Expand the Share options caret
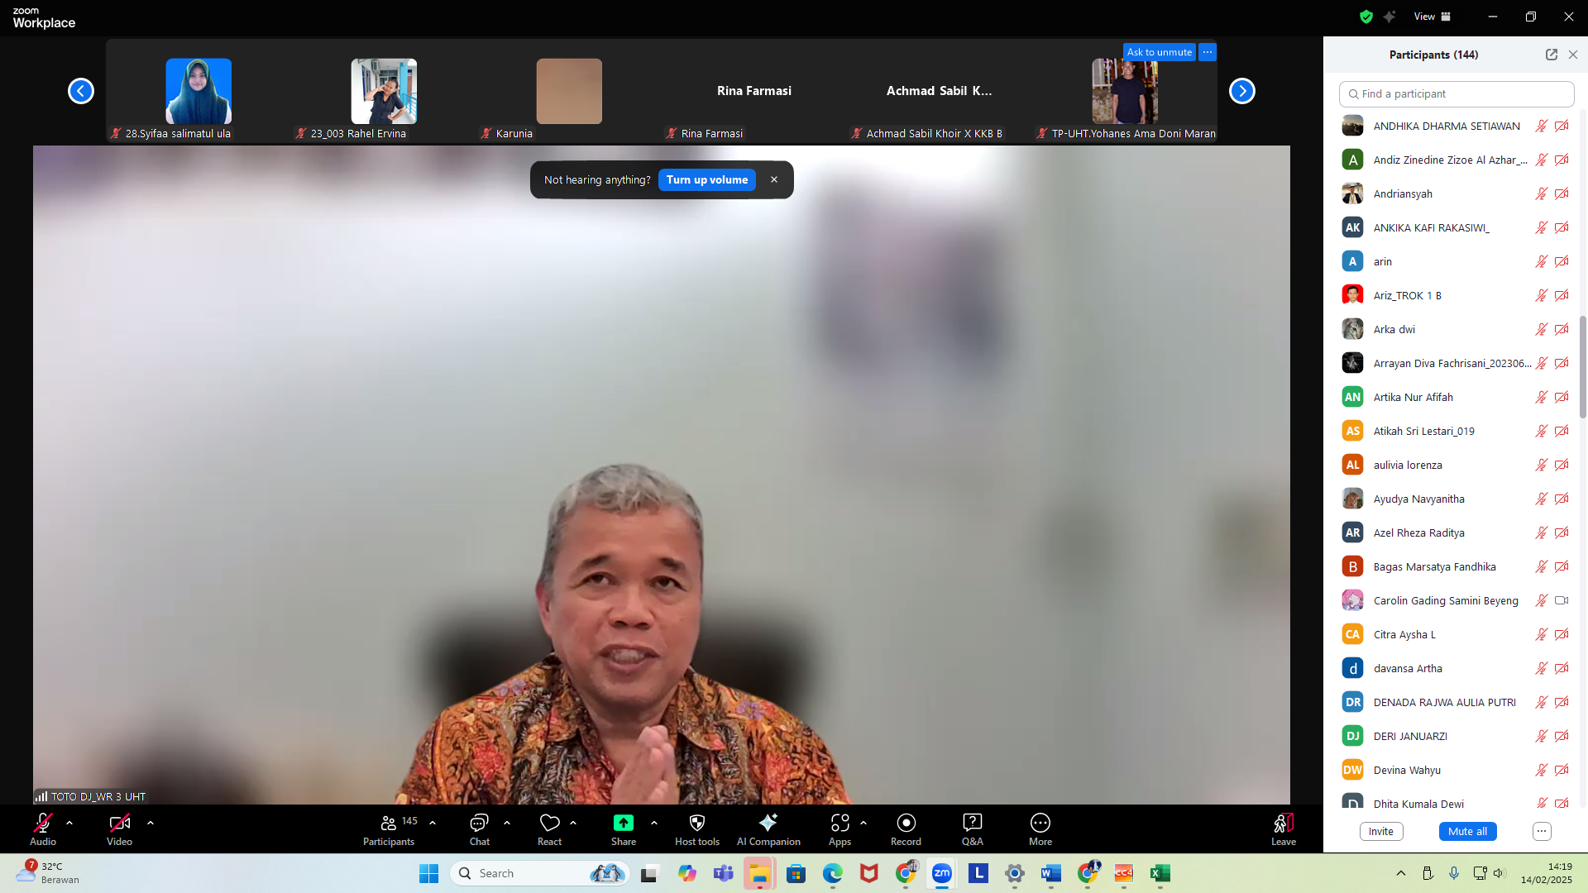Viewport: 1588px width, 893px height. (x=654, y=823)
